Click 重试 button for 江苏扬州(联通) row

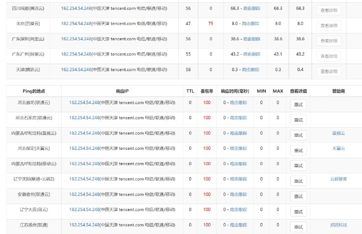(298, 227)
